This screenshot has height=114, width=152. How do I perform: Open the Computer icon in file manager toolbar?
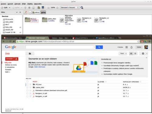click(x=43, y=8)
